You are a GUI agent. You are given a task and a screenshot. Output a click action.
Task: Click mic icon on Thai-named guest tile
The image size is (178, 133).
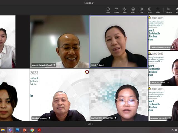pyautogui.click(x=54, y=65)
